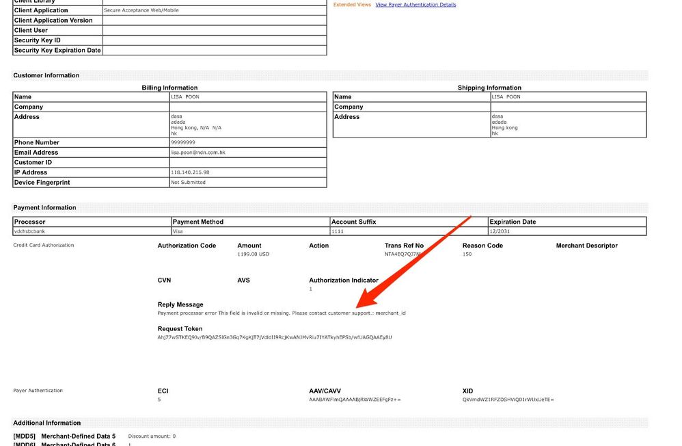Select processor name vdchsbcbank
The image size is (682, 446).
pyautogui.click(x=29, y=231)
